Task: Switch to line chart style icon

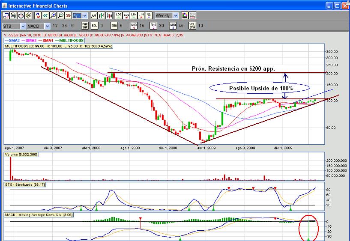Action: click(94, 15)
